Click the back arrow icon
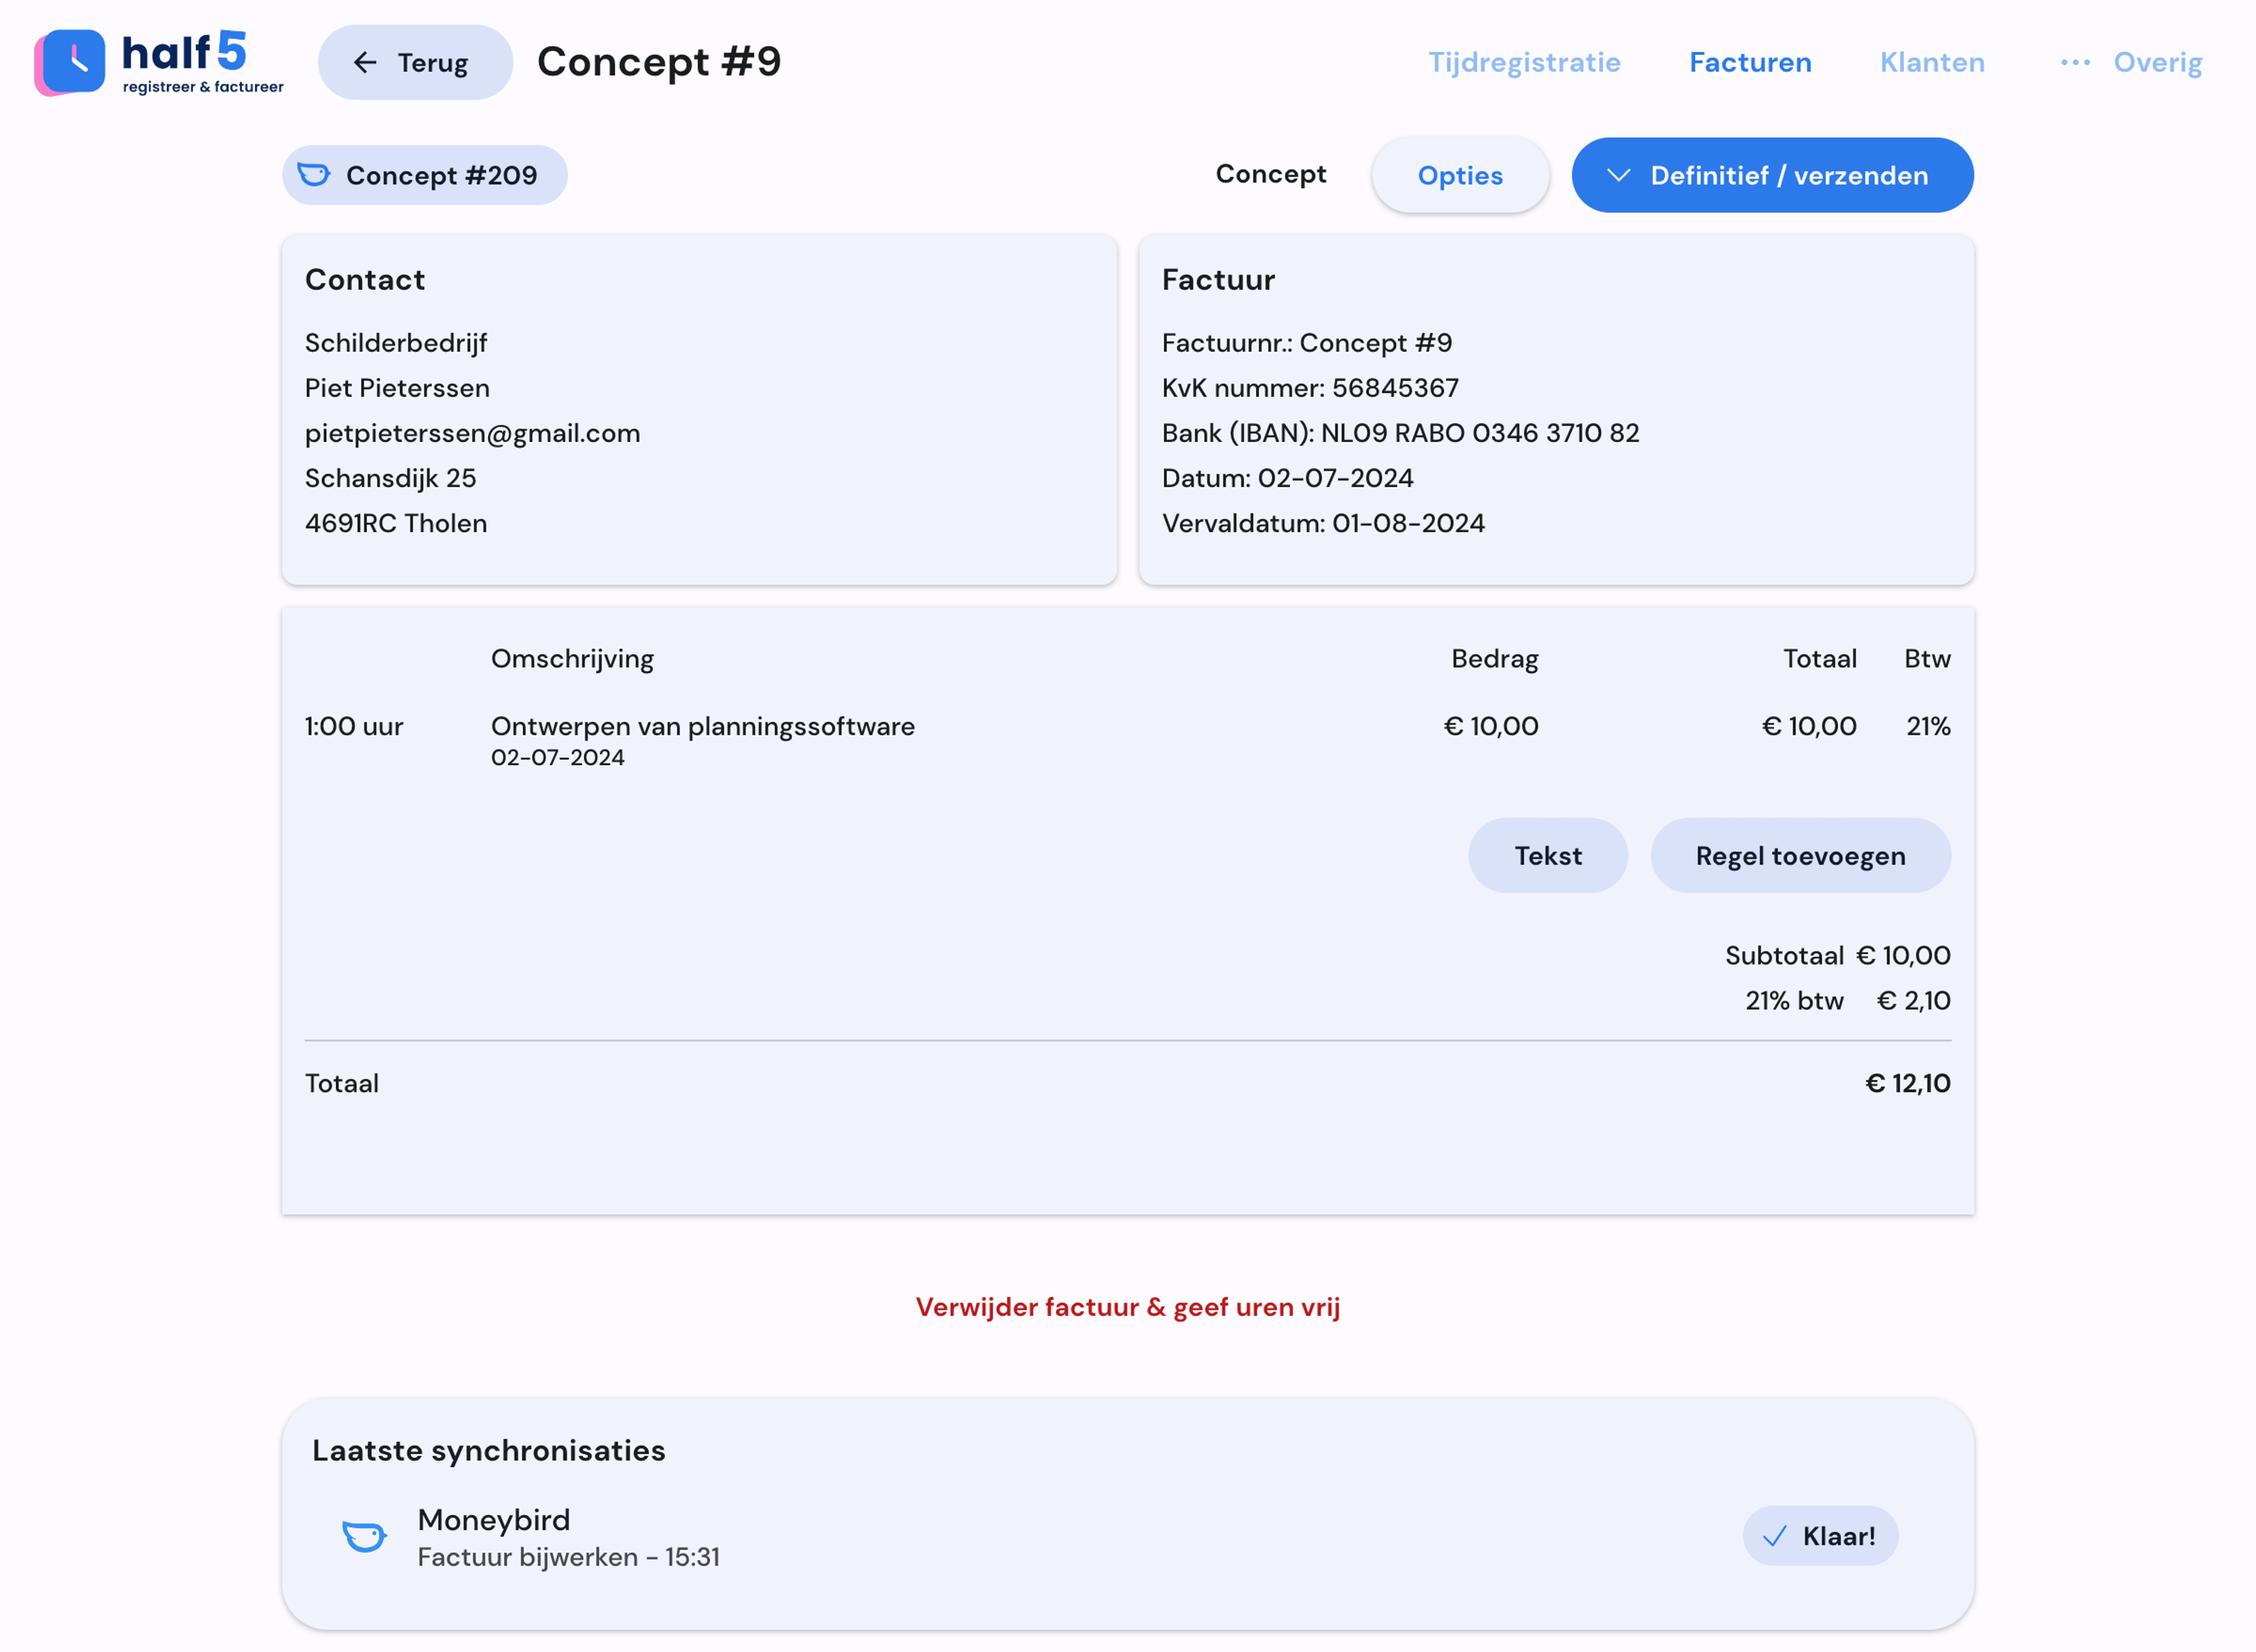 (x=365, y=63)
